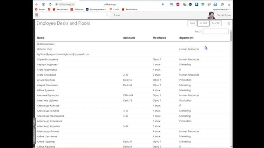Click the office-map.ru address field
The width and height of the screenshot is (264, 148).
[67, 5]
